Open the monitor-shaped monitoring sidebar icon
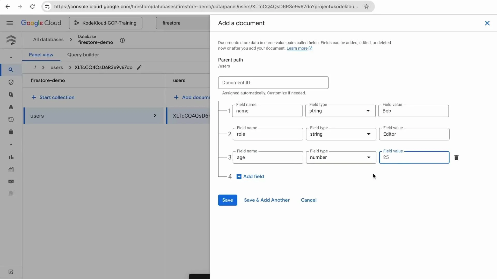 coord(11,182)
